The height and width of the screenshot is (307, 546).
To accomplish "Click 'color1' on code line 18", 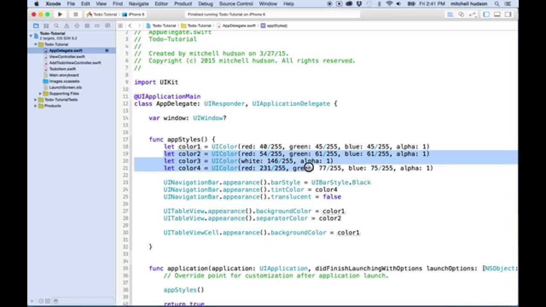I will point(189,147).
